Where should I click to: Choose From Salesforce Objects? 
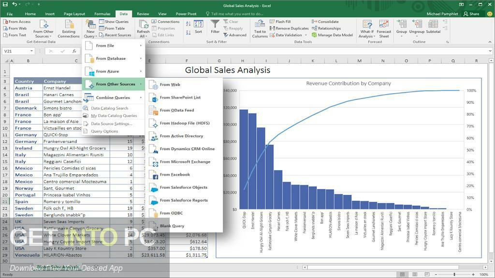[x=185, y=188]
